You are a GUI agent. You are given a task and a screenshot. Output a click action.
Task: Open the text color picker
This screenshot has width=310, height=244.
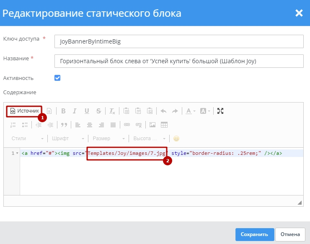tap(191, 111)
